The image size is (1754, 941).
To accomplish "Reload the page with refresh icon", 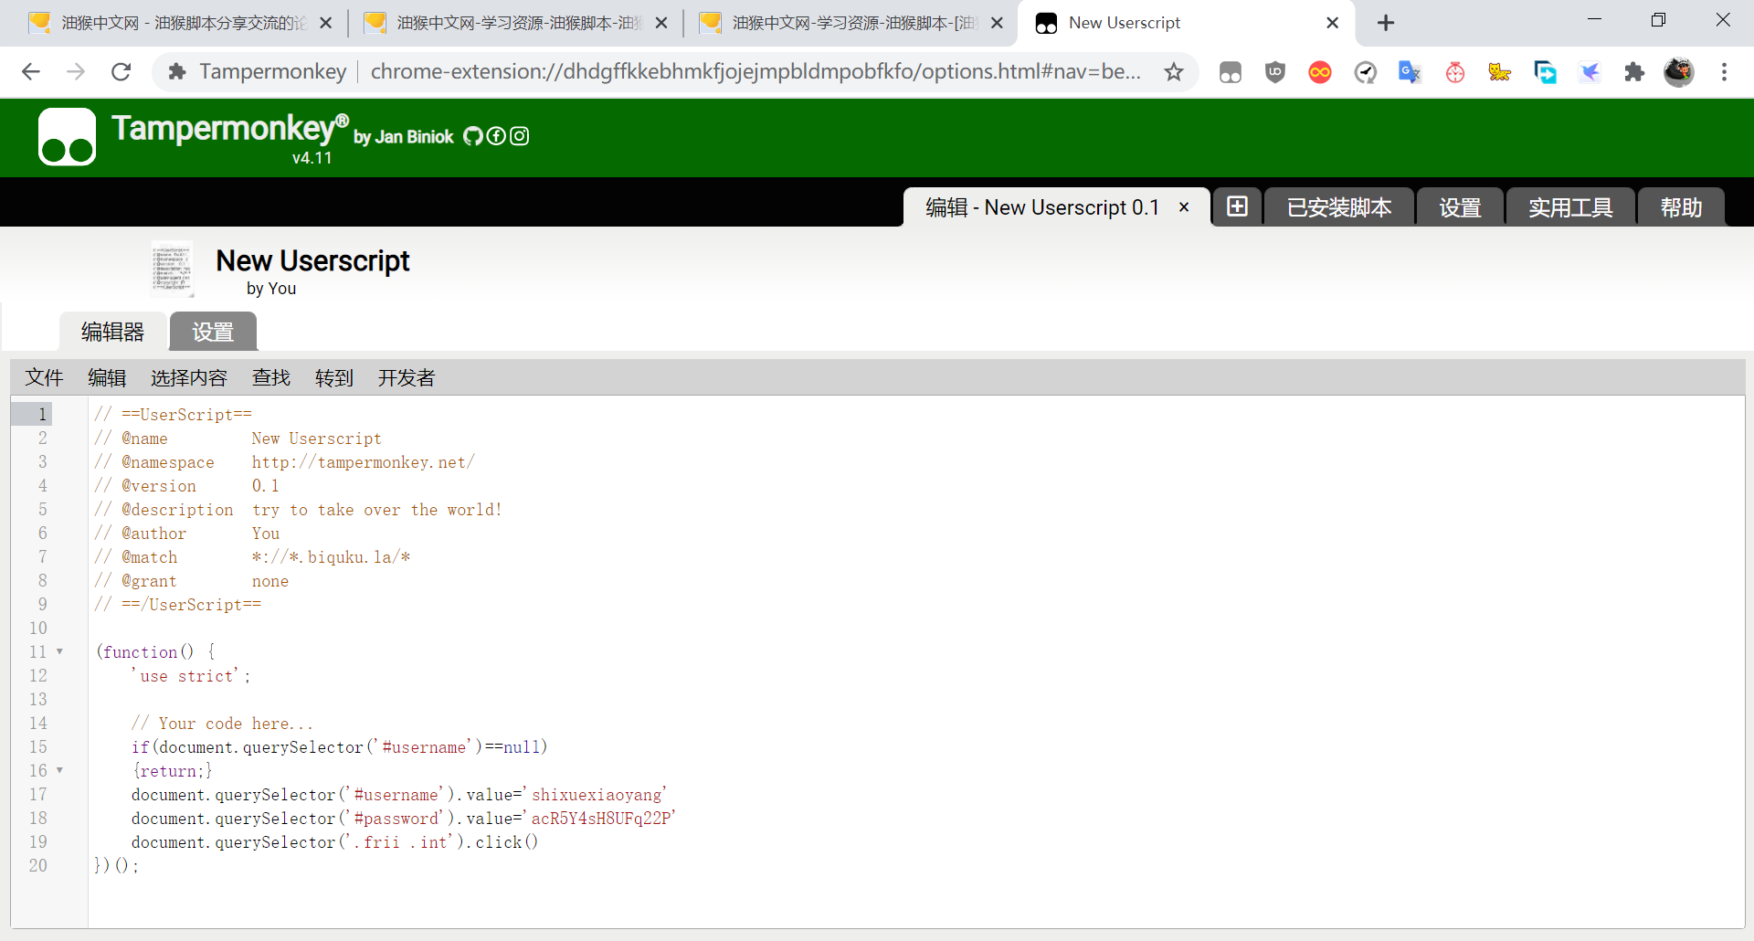I will point(121,71).
